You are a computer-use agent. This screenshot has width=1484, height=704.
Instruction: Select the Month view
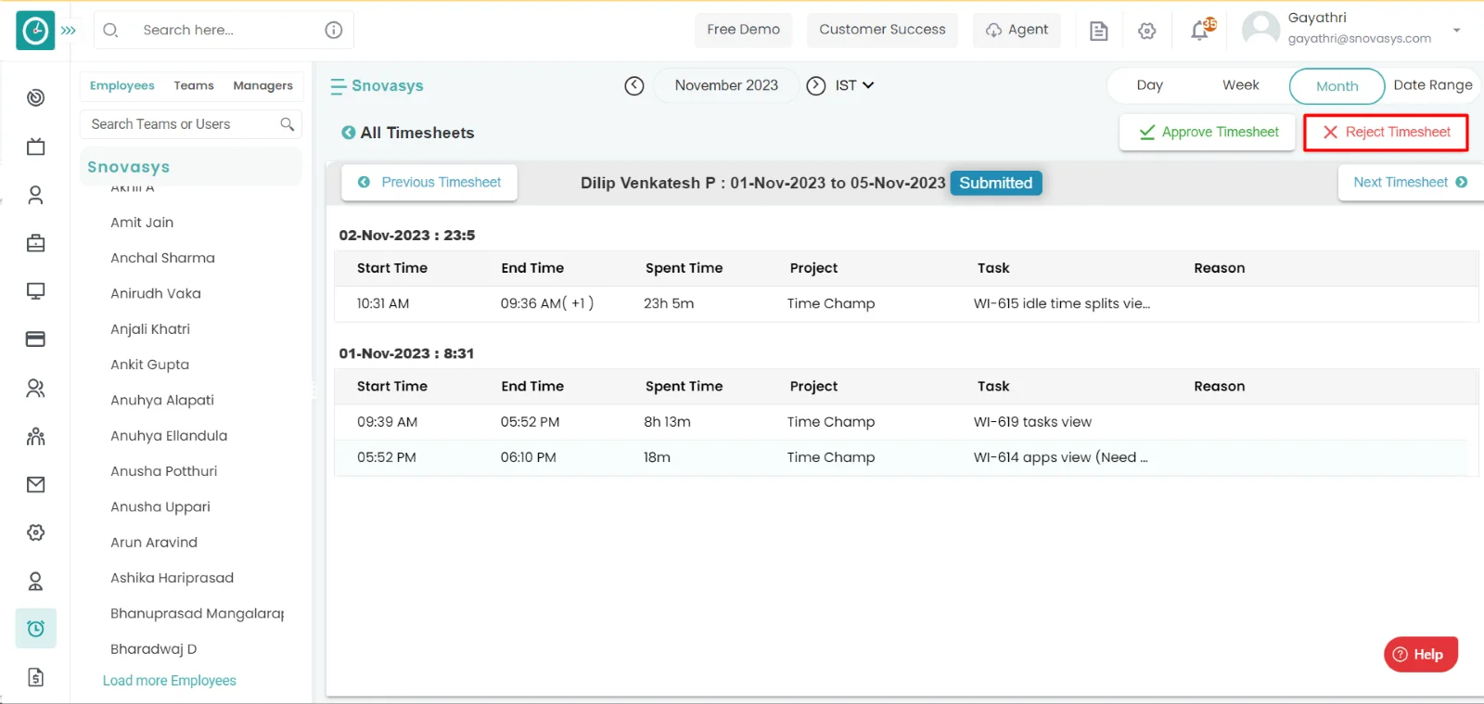point(1337,86)
